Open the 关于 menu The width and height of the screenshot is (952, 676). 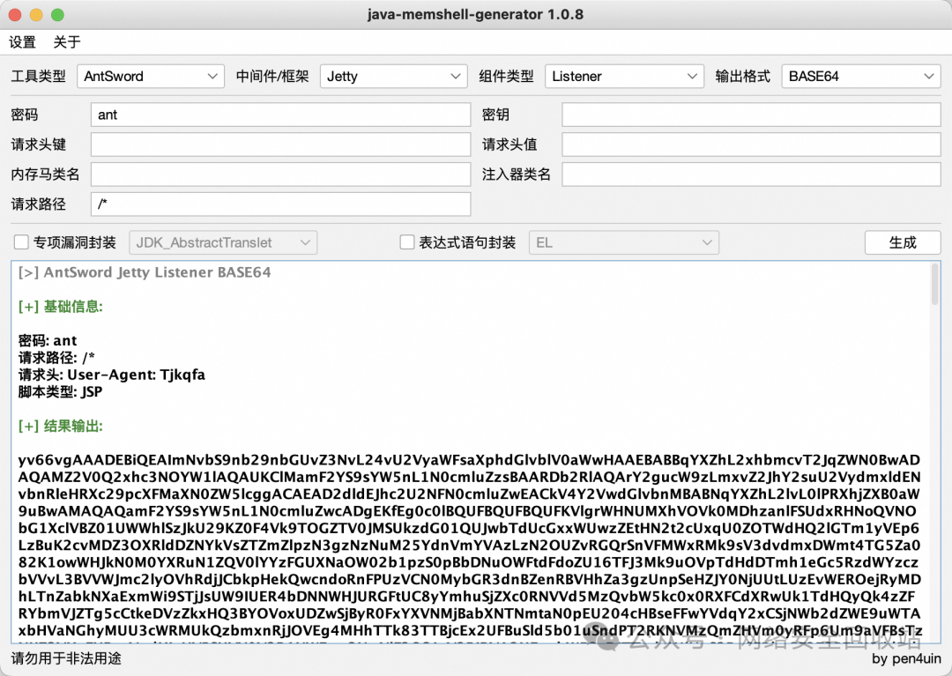(x=67, y=42)
